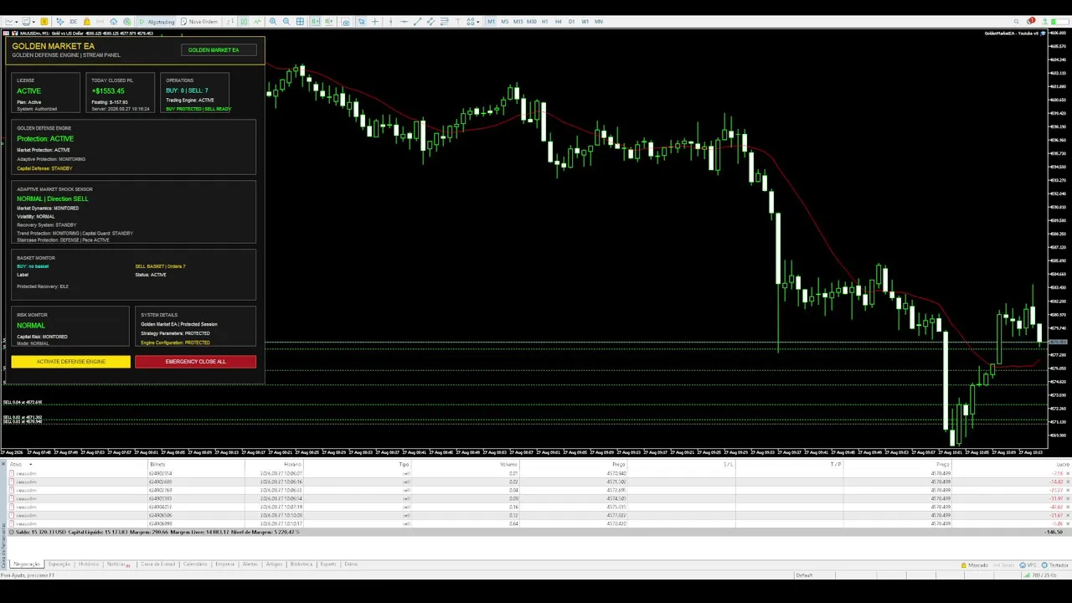Zoom out on the chart
Image resolution: width=1072 pixels, height=603 pixels.
click(x=286, y=22)
